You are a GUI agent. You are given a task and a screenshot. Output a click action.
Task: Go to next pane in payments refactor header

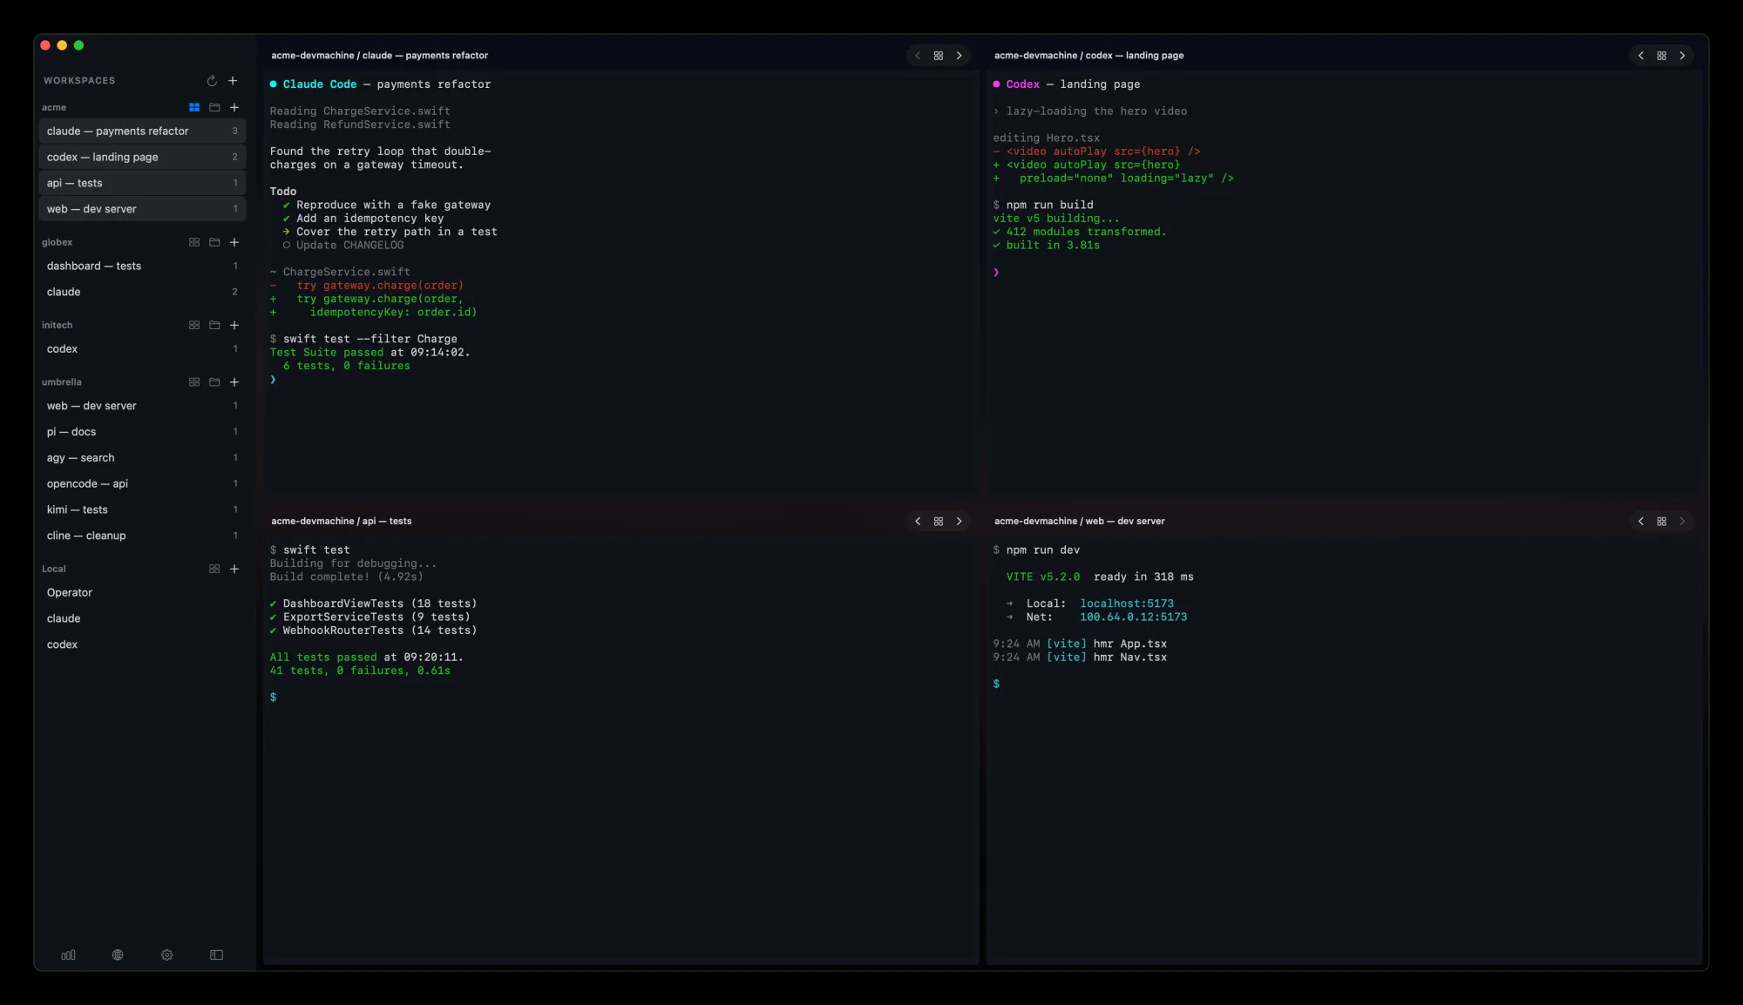point(960,56)
